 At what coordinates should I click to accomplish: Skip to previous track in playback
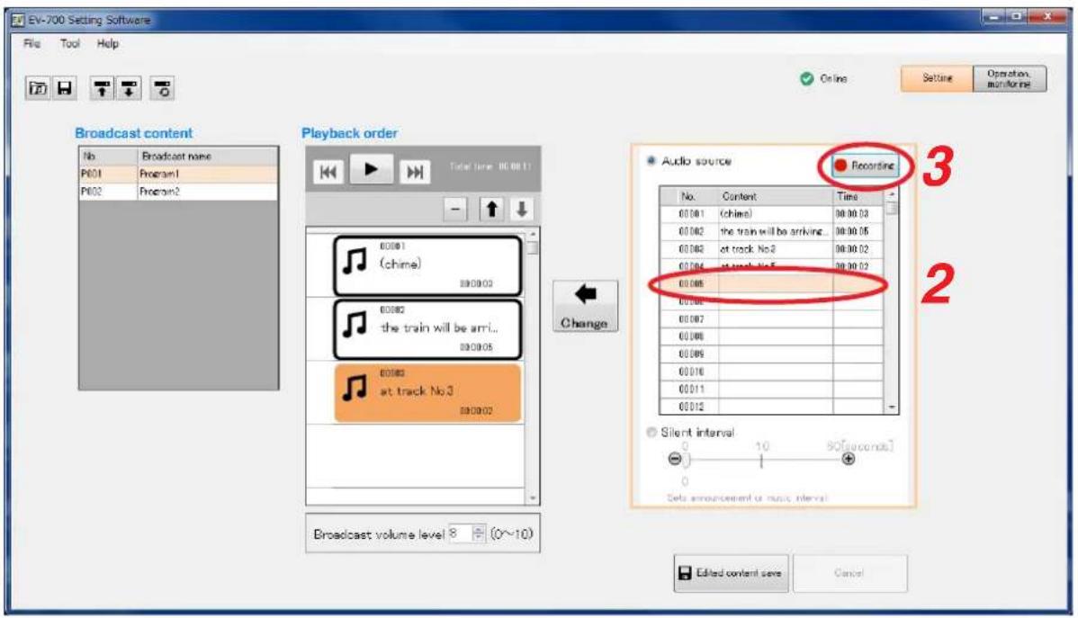[328, 171]
